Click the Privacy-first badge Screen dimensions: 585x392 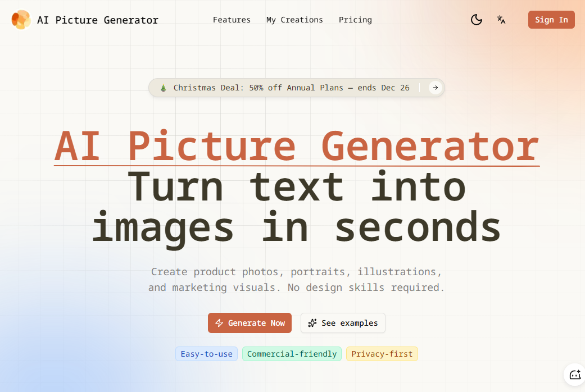(x=382, y=354)
